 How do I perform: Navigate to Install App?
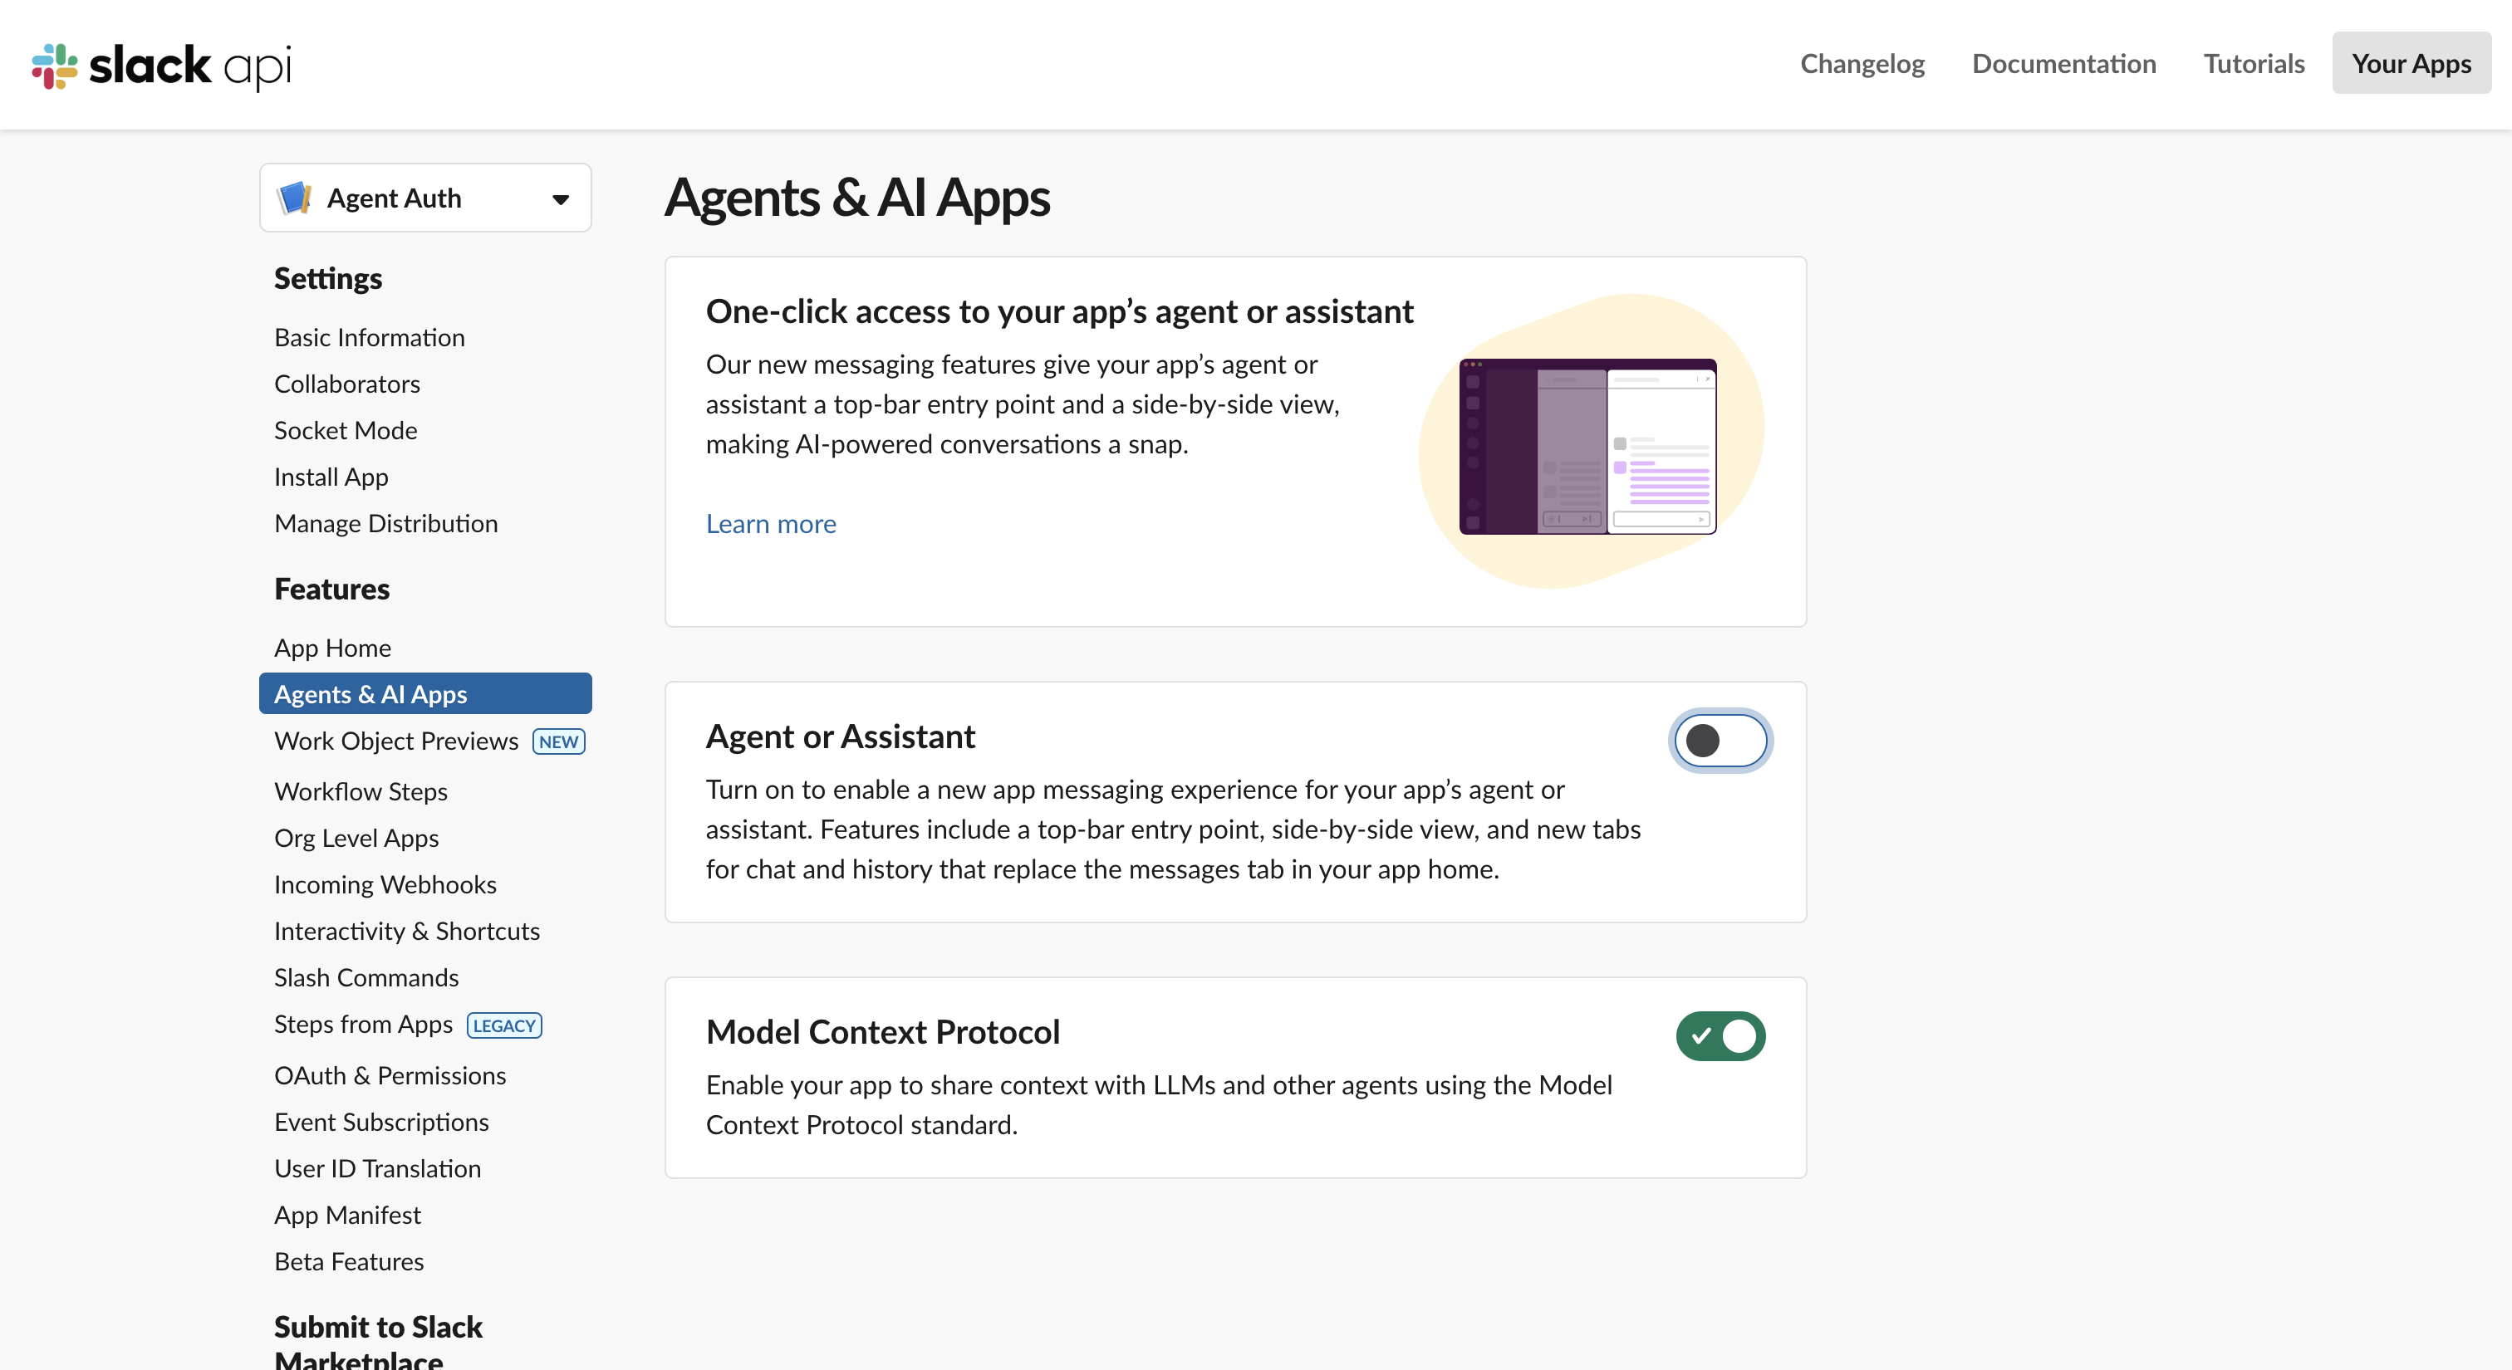point(331,477)
